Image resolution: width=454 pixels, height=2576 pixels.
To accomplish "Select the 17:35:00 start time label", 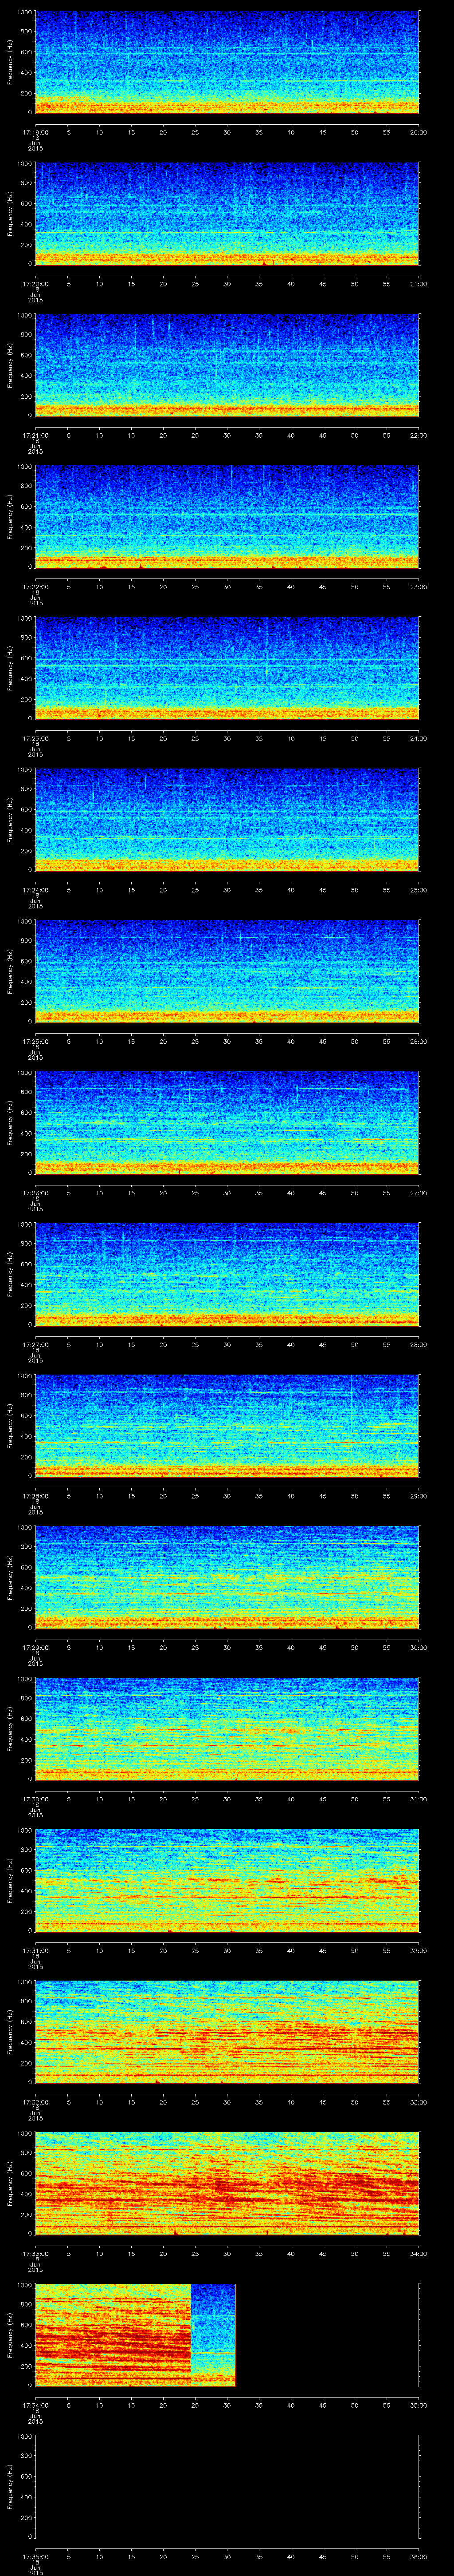I will [x=35, y=2556].
